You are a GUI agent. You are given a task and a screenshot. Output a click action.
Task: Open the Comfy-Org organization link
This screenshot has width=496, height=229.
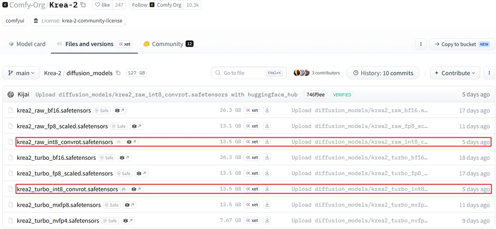28,5
